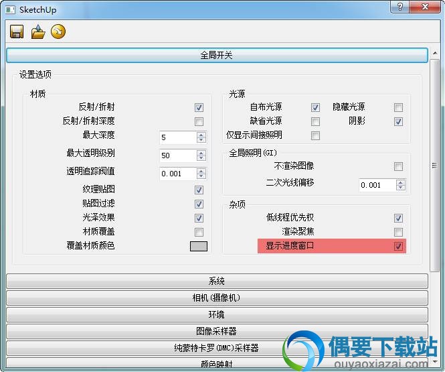This screenshot has height=372, width=445.
Task: Click the help question mark button
Action: click(x=399, y=7)
